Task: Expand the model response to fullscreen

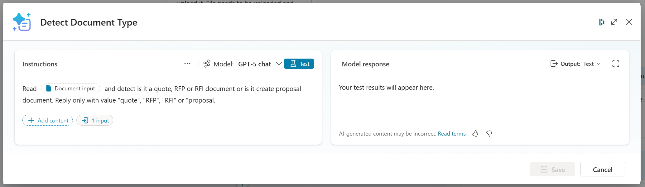Action: click(x=615, y=64)
